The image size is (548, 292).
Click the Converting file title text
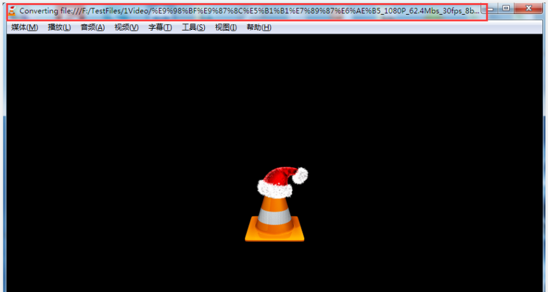[x=249, y=11]
